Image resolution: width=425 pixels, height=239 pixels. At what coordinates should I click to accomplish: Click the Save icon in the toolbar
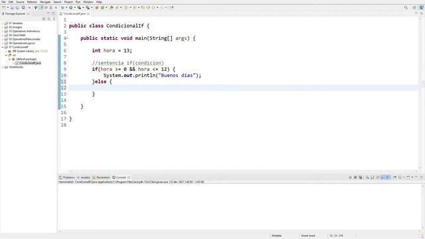(12, 7)
